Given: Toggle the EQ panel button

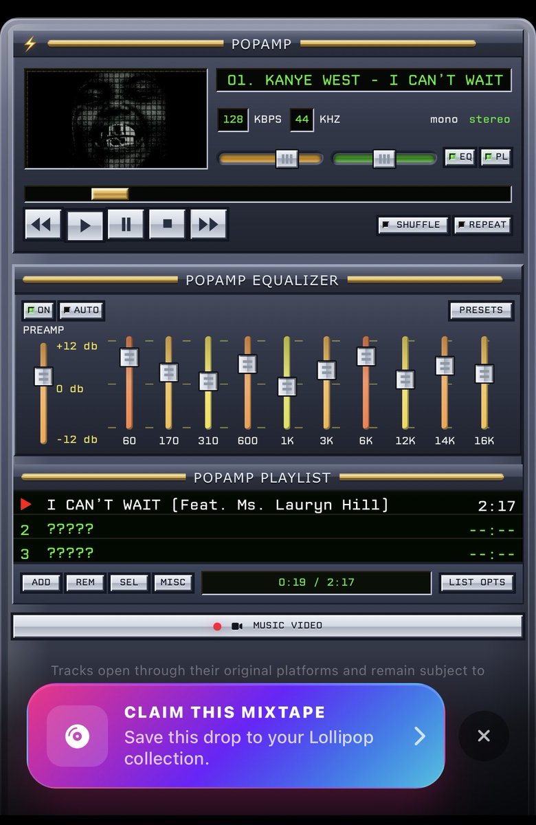Looking at the screenshot, I should tap(460, 157).
